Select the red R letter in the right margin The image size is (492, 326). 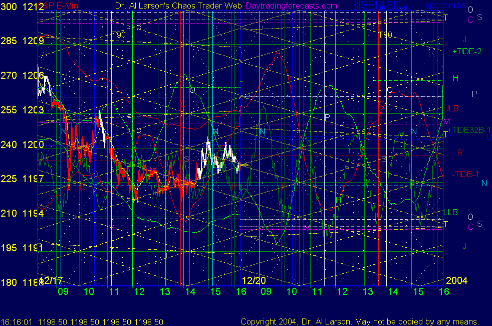click(460, 152)
